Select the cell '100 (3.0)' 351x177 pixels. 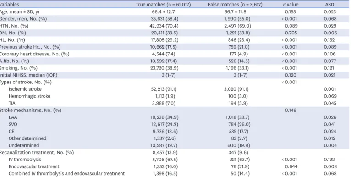tap(238, 96)
